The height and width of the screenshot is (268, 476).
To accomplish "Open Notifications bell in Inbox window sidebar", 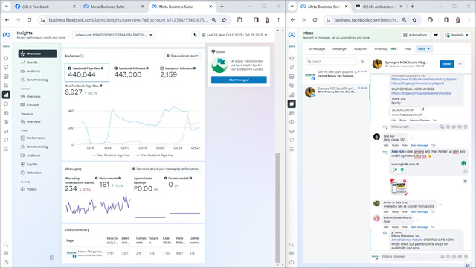I will 292,68.
